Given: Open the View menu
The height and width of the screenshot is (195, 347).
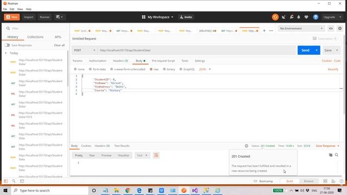Looking at the screenshot, I should click(x=20, y=9).
